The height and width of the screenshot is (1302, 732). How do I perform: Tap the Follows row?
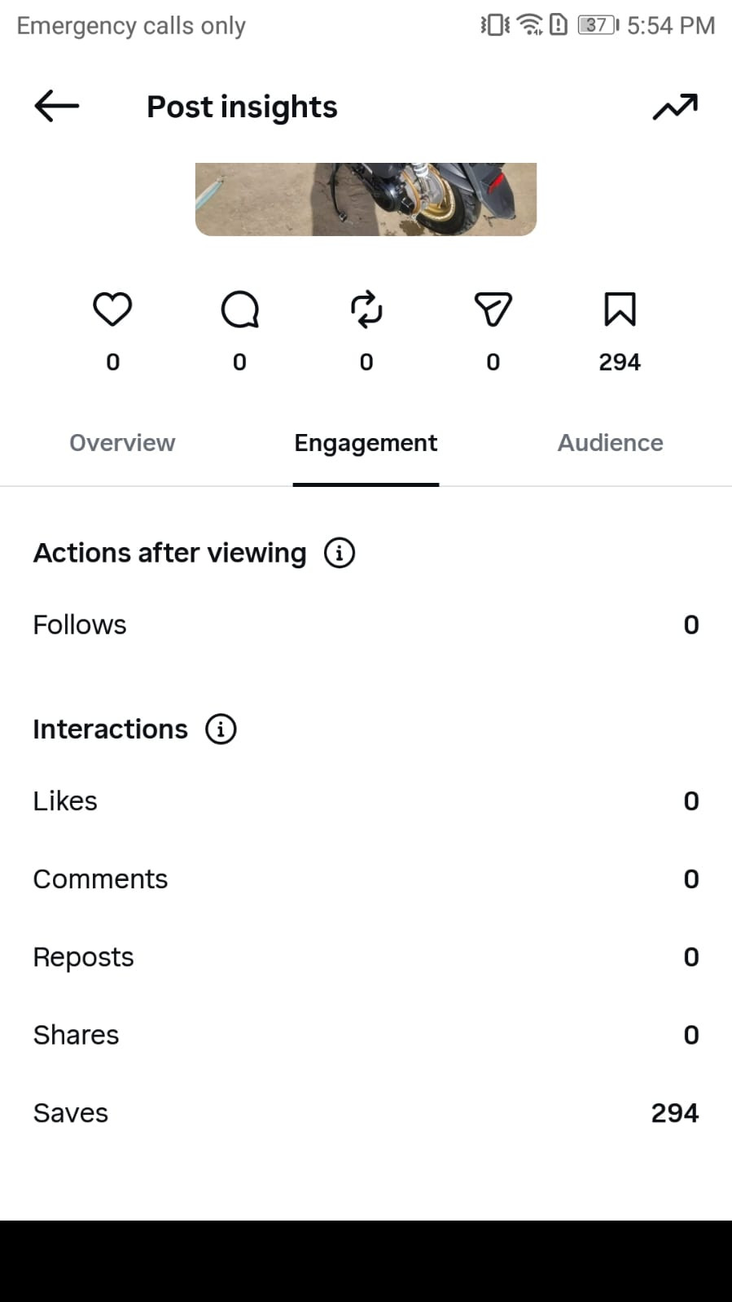tap(366, 625)
